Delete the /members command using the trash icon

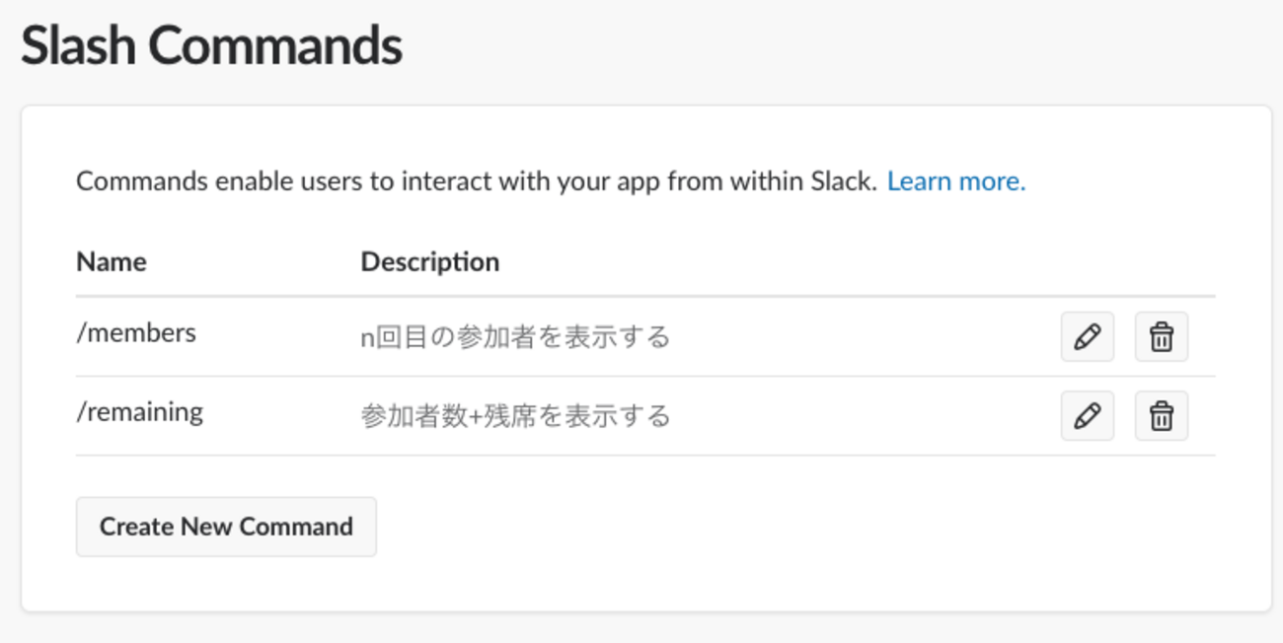(x=1161, y=337)
